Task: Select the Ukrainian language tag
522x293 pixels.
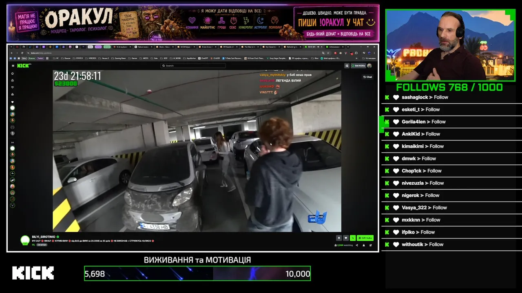Action: point(42,245)
